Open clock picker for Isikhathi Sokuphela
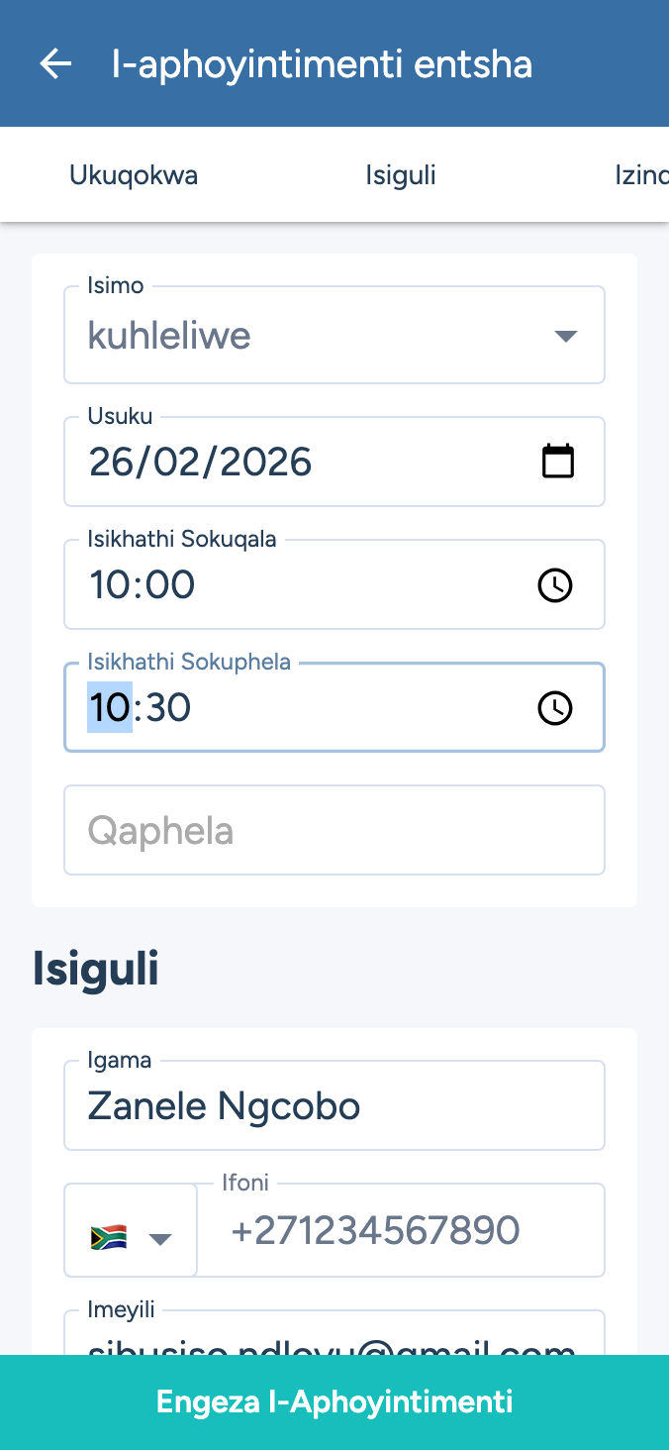The height and width of the screenshot is (1450, 669). (555, 708)
